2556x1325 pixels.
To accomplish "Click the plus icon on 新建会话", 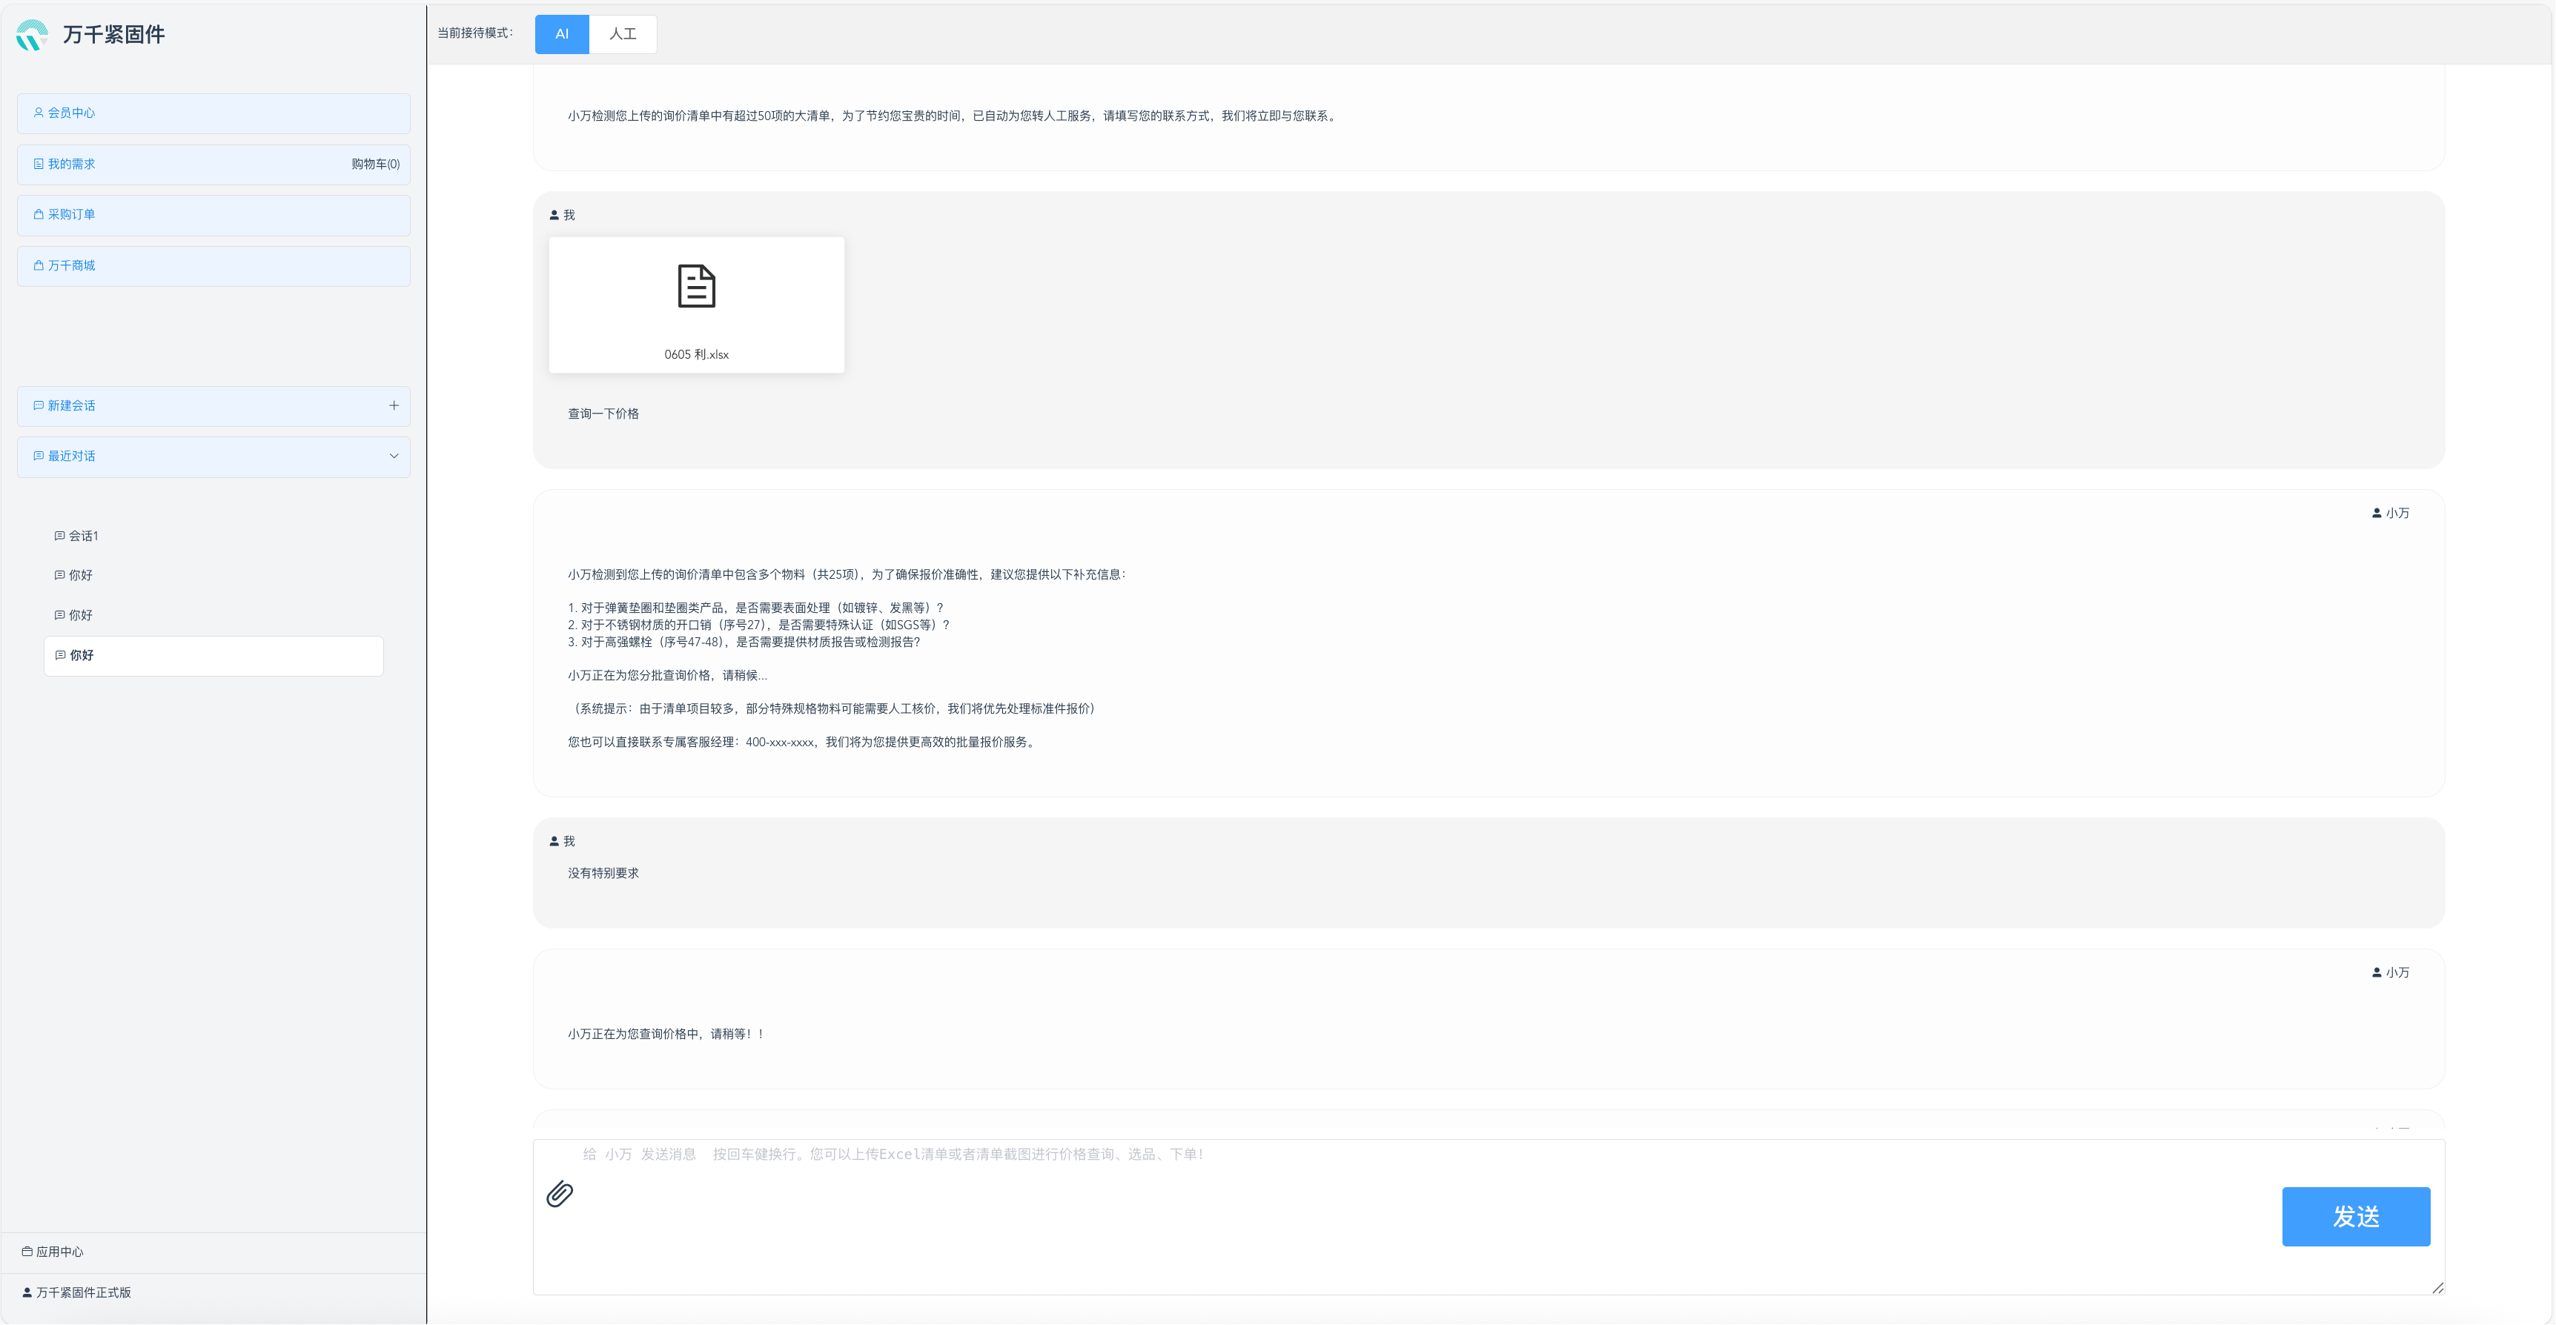I will point(394,405).
